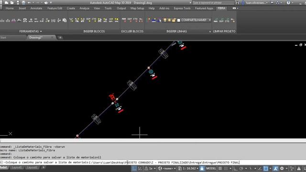Image resolution: width=306 pixels, height=172 pixels.
Task: Toggle the viewport lock padlock in status bar
Action: [202, 168]
